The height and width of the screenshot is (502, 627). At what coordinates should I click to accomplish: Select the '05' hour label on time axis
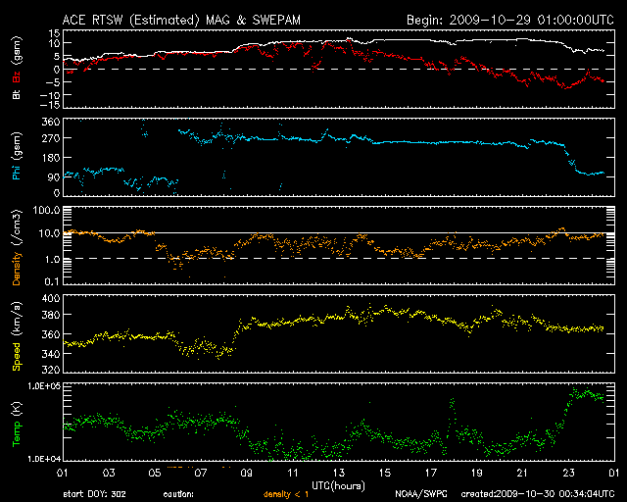click(155, 474)
